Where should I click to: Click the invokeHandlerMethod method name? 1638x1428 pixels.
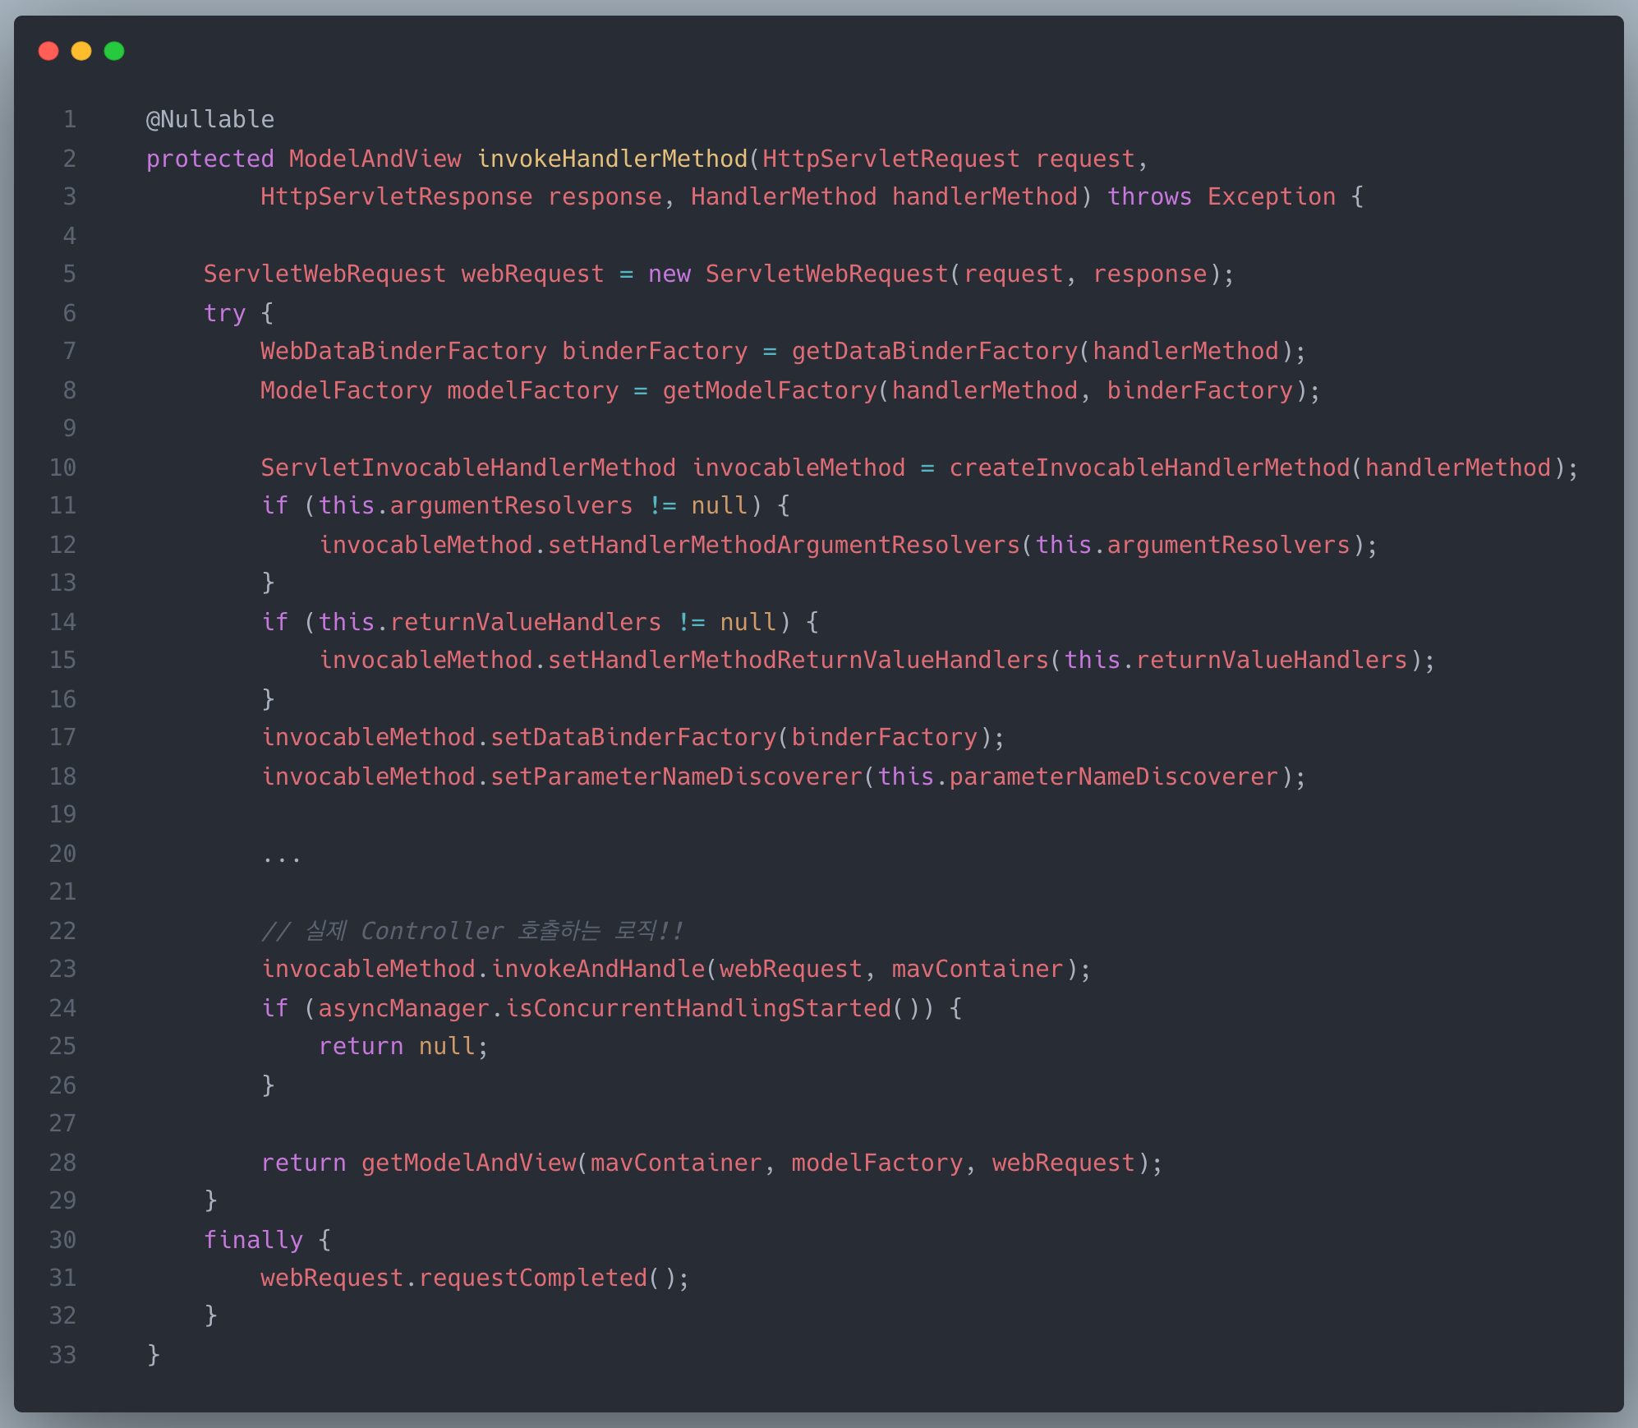coord(612,159)
